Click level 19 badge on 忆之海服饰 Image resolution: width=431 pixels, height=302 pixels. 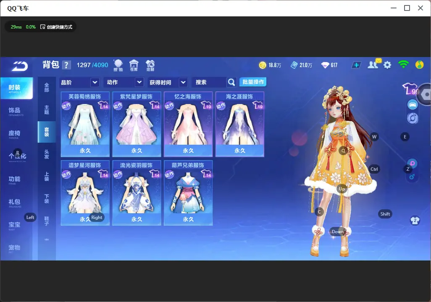206,105
